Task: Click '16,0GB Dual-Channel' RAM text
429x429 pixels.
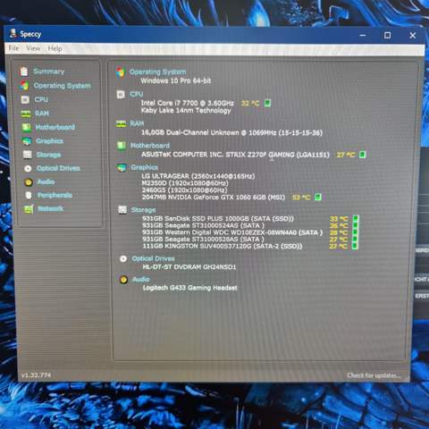Action: tap(175, 132)
